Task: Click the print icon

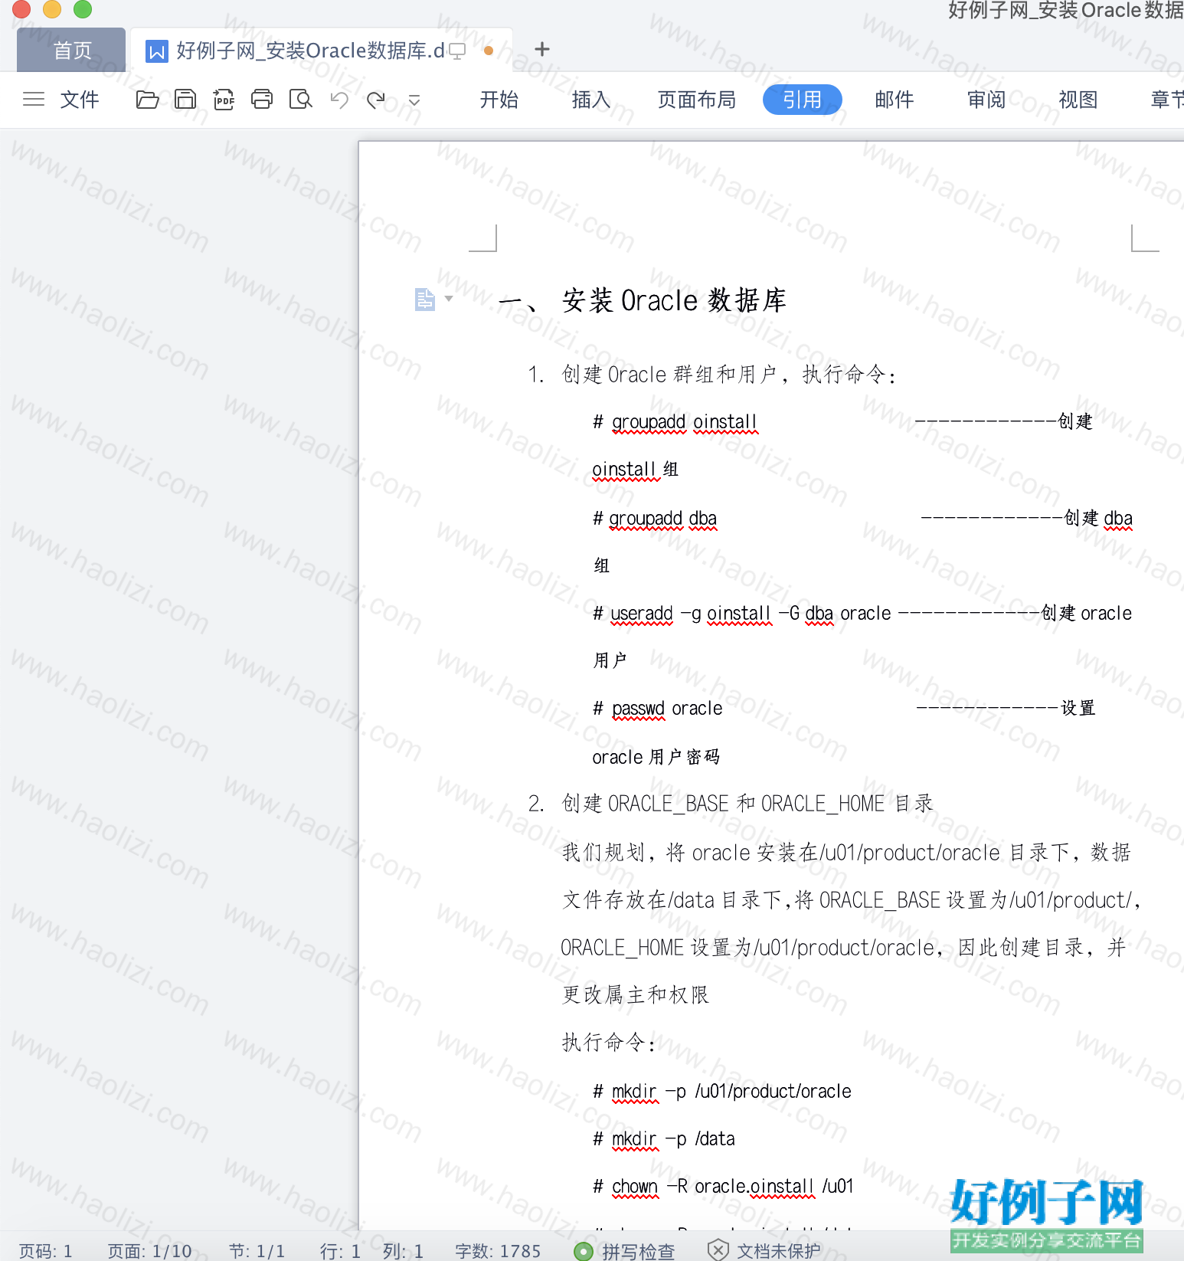Action: click(262, 100)
